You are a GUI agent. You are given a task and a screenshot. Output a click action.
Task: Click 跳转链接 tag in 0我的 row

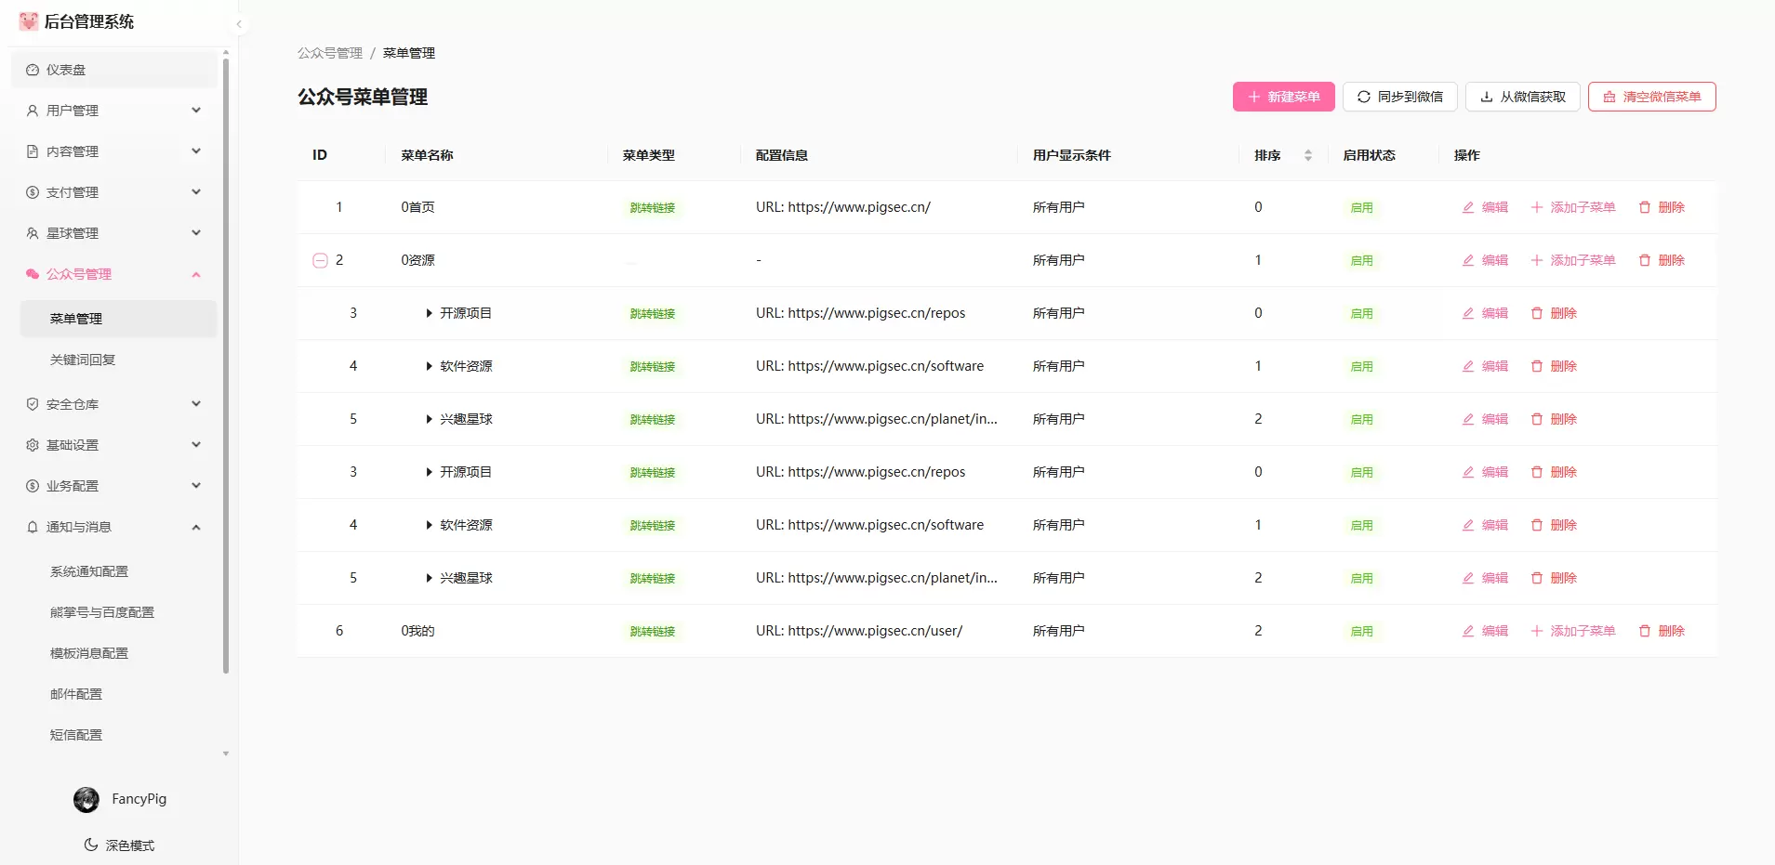pos(653,631)
